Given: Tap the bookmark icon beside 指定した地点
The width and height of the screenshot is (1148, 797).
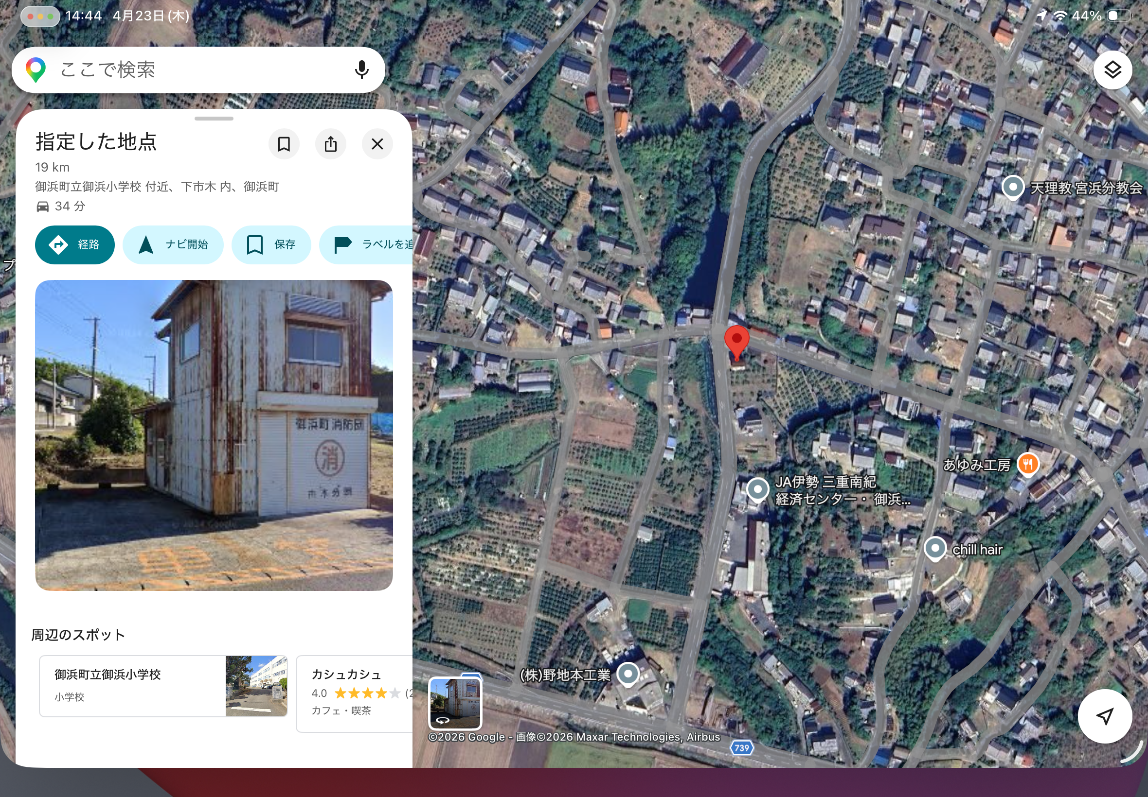Looking at the screenshot, I should (284, 144).
